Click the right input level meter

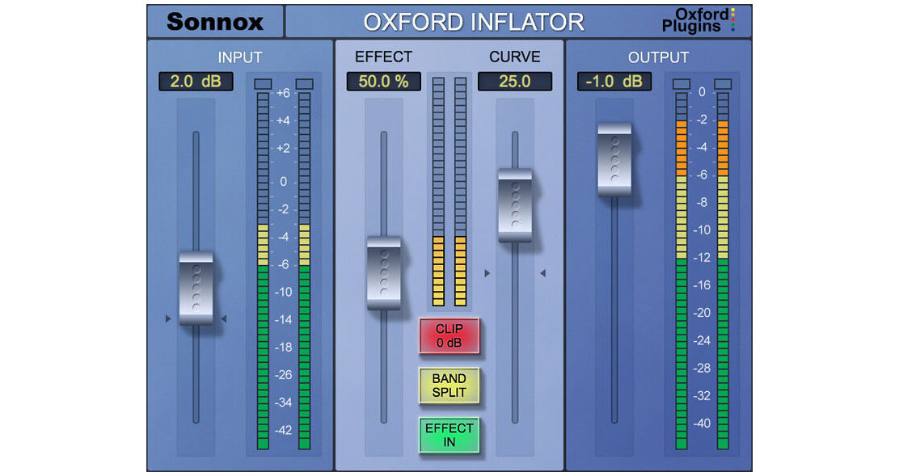tap(305, 271)
